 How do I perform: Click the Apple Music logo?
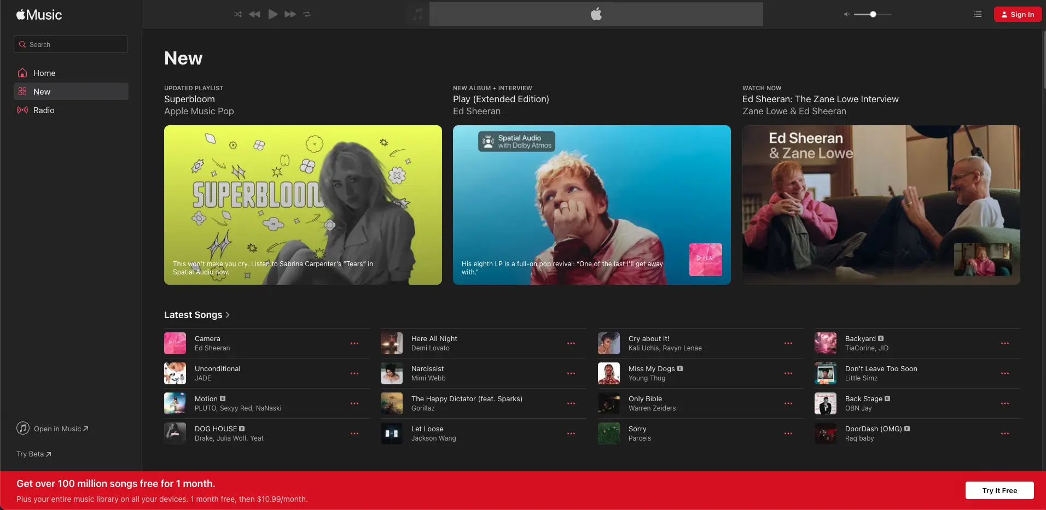pyautogui.click(x=39, y=15)
